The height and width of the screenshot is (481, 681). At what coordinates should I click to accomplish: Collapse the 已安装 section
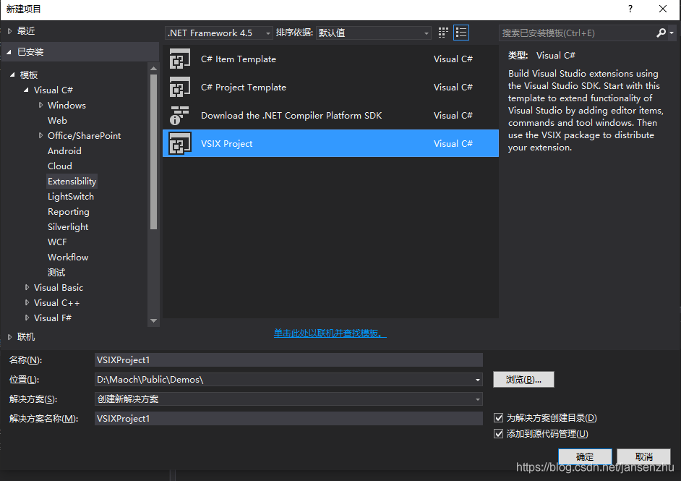[9, 52]
